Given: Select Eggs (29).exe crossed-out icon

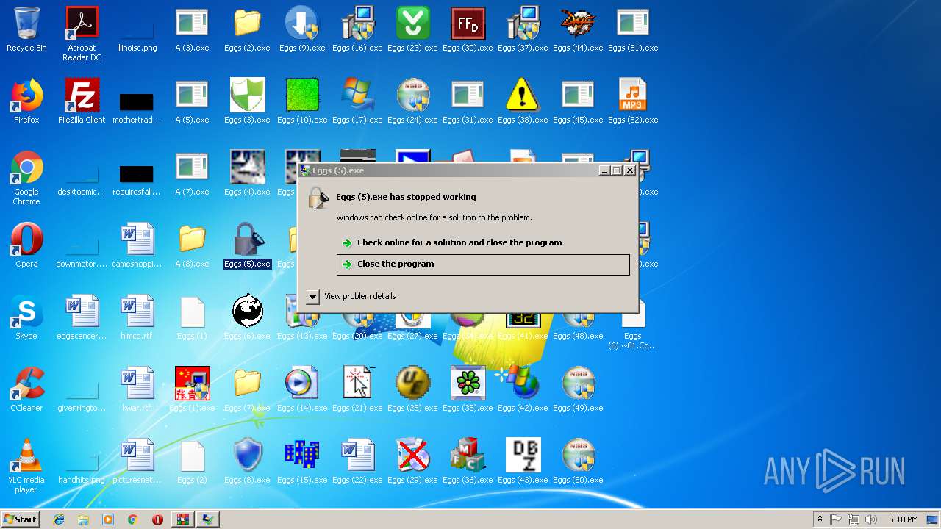Looking at the screenshot, I should [412, 456].
